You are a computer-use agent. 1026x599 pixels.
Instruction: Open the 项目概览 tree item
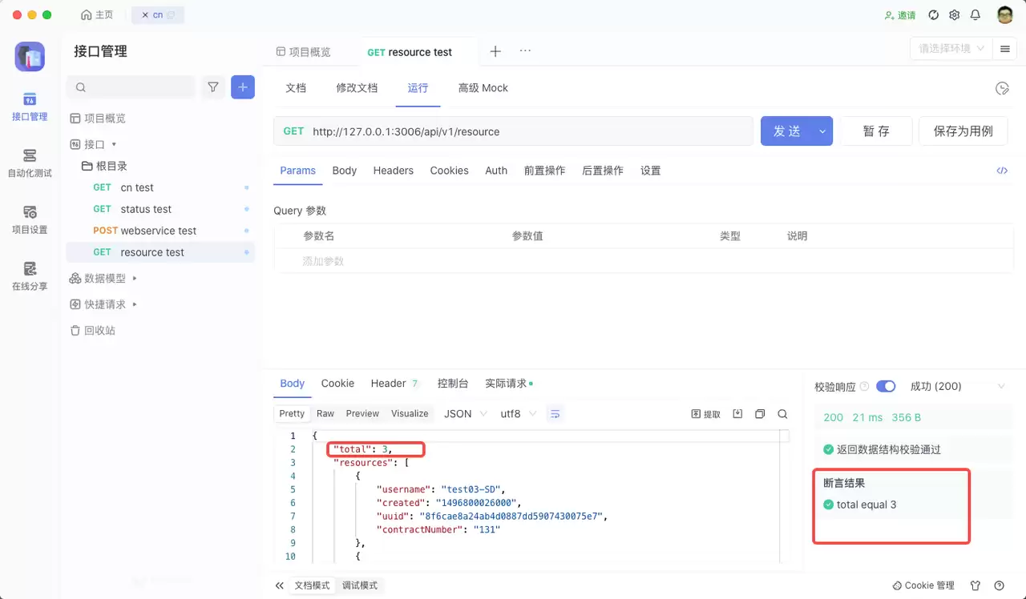coord(98,119)
